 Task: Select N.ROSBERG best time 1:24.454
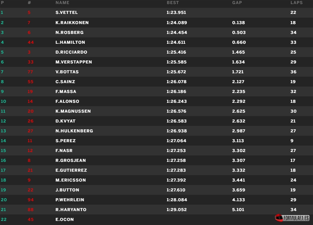(x=177, y=33)
